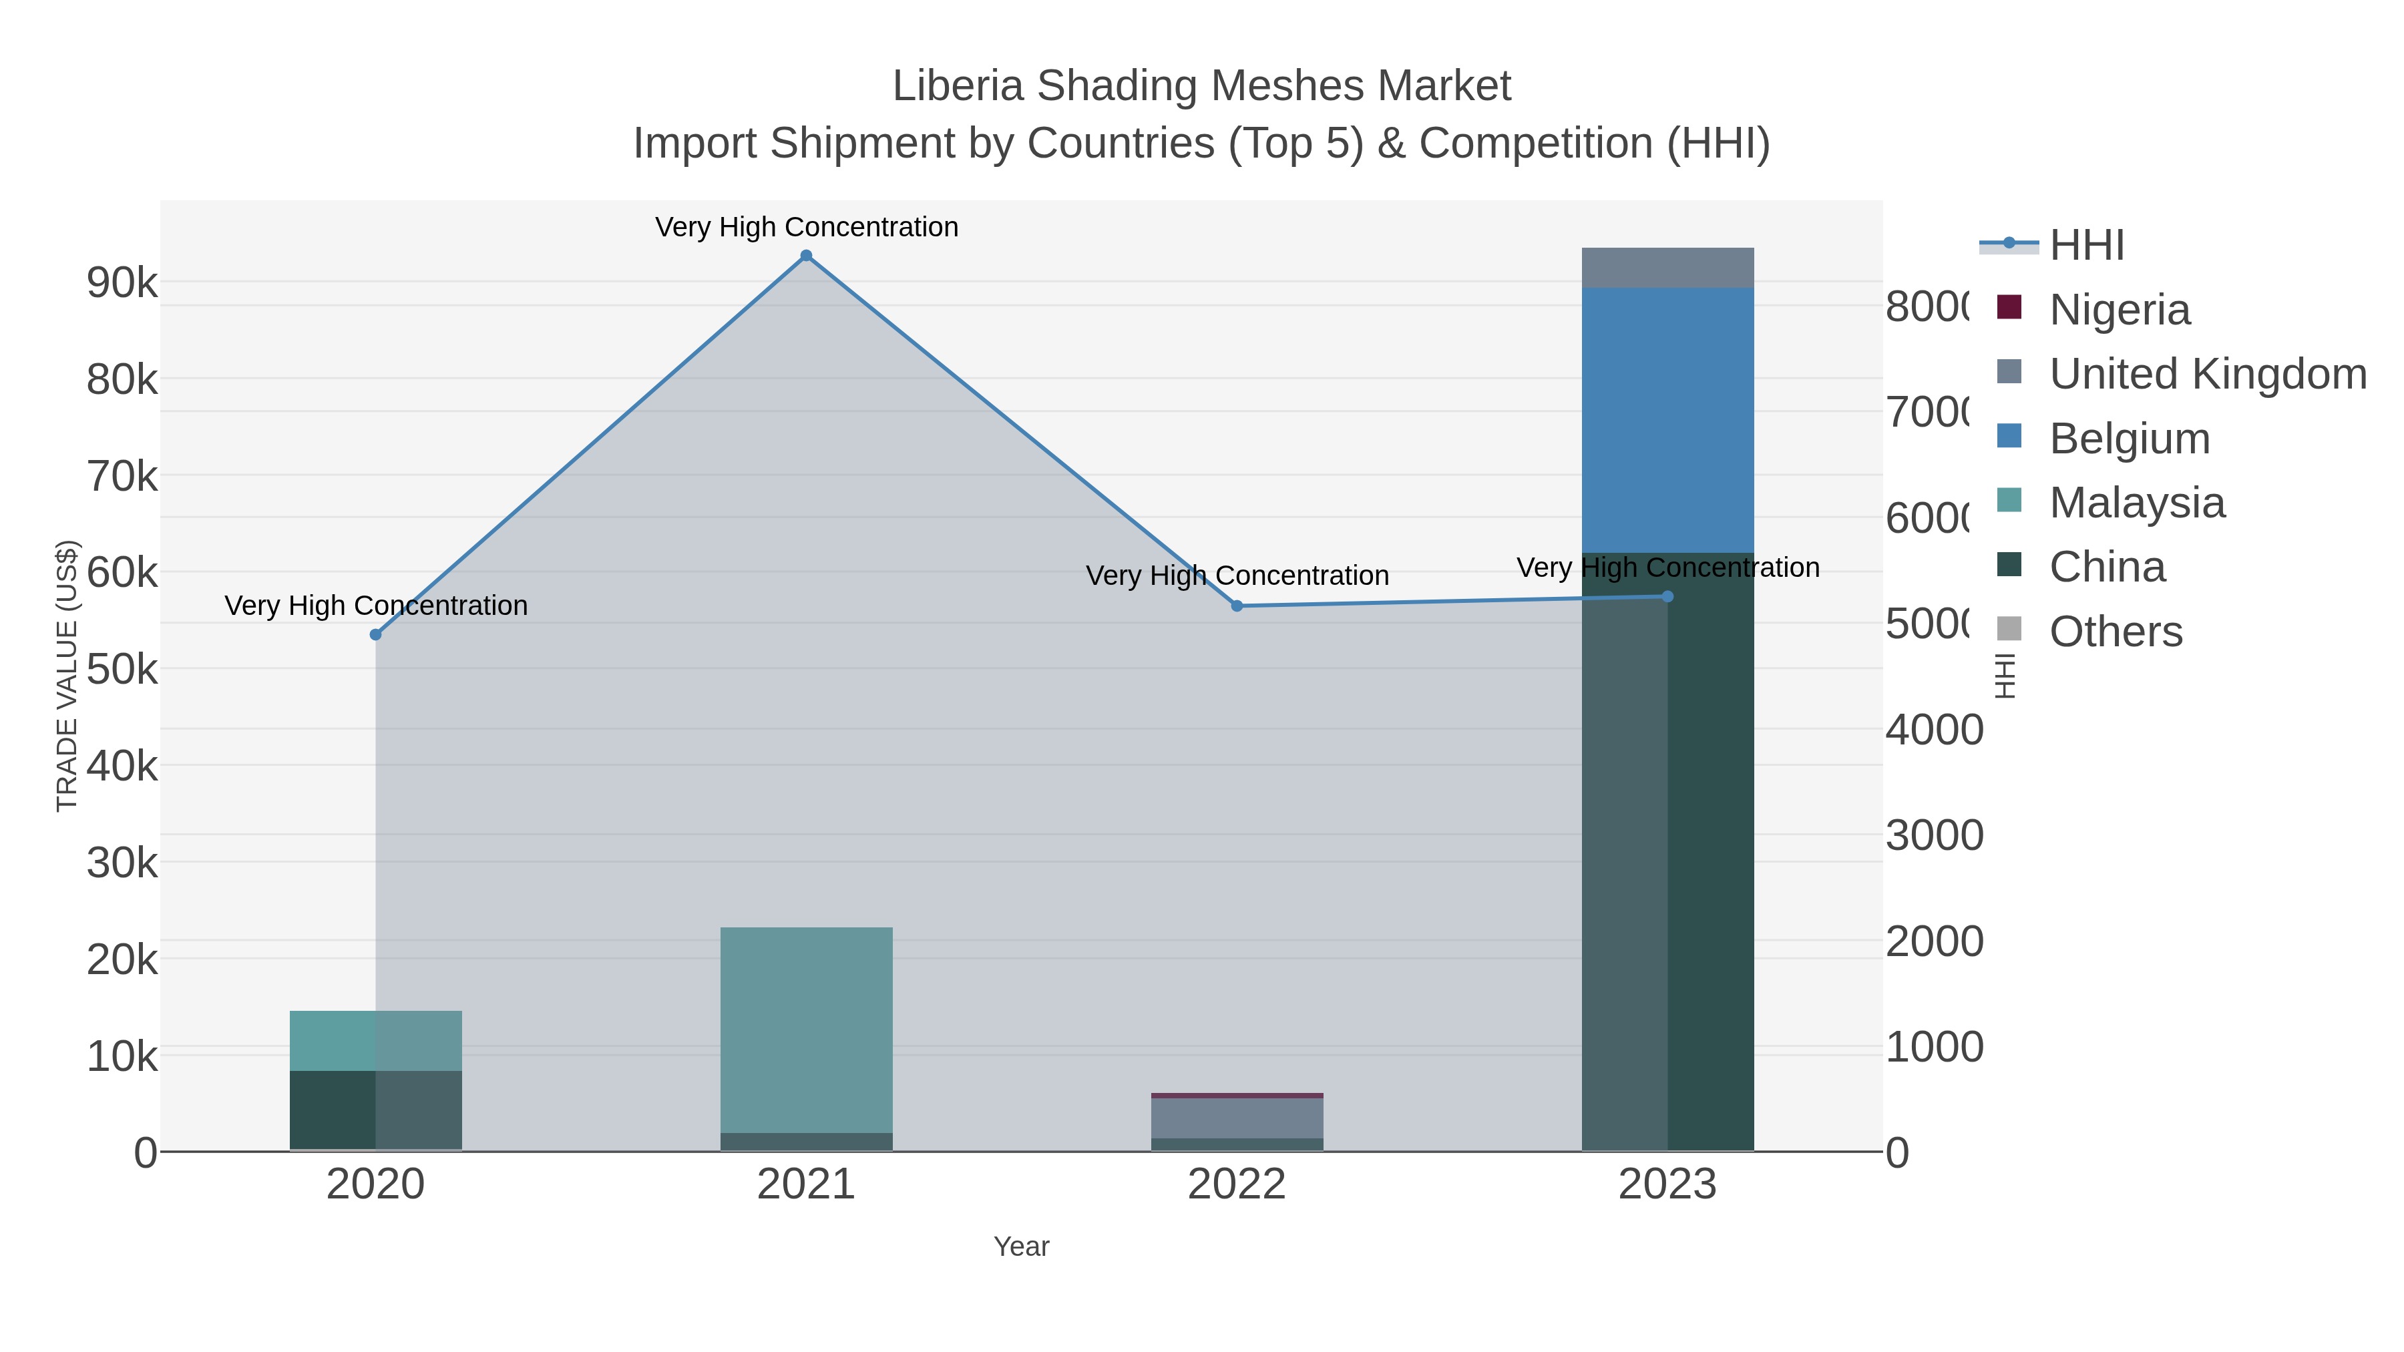Select the 2020 HHI data point

point(376,634)
